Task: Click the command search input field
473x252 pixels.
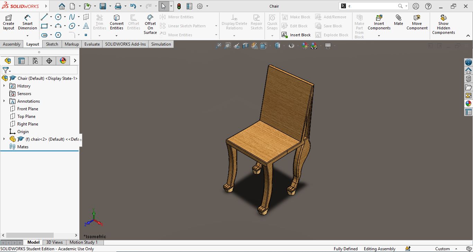Action: [x=372, y=6]
